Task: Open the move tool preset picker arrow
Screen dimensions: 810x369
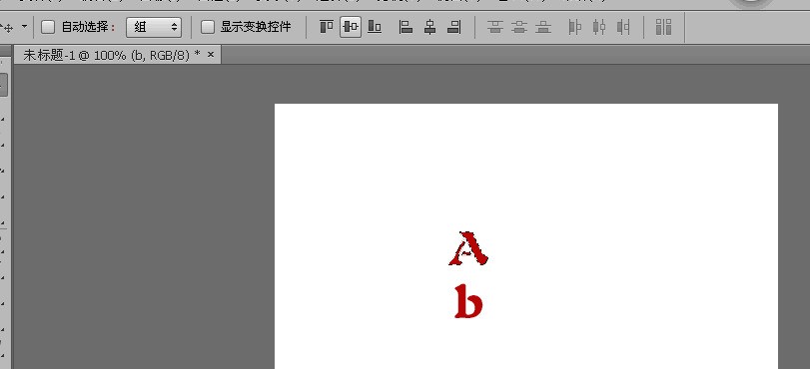Action: [x=24, y=26]
